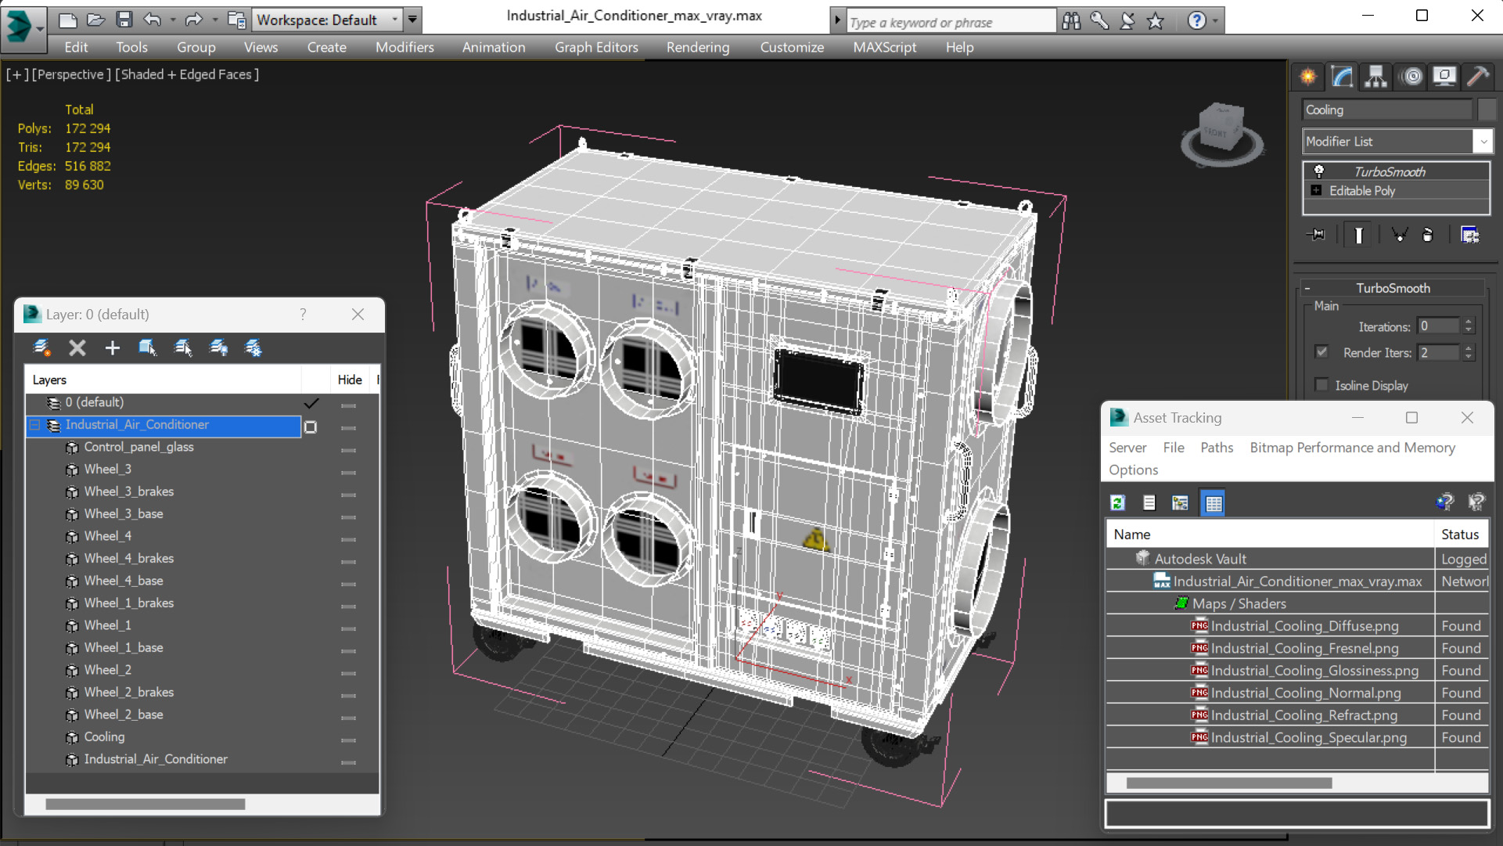The image size is (1503, 846).
Task: Click the Iterations spinner value field
Action: [x=1439, y=326]
